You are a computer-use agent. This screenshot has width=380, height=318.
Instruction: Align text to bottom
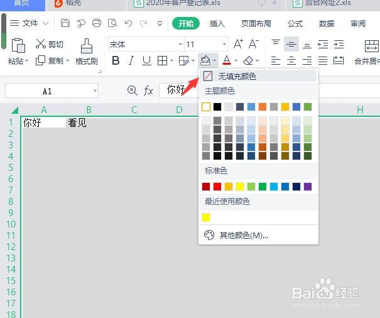307,45
